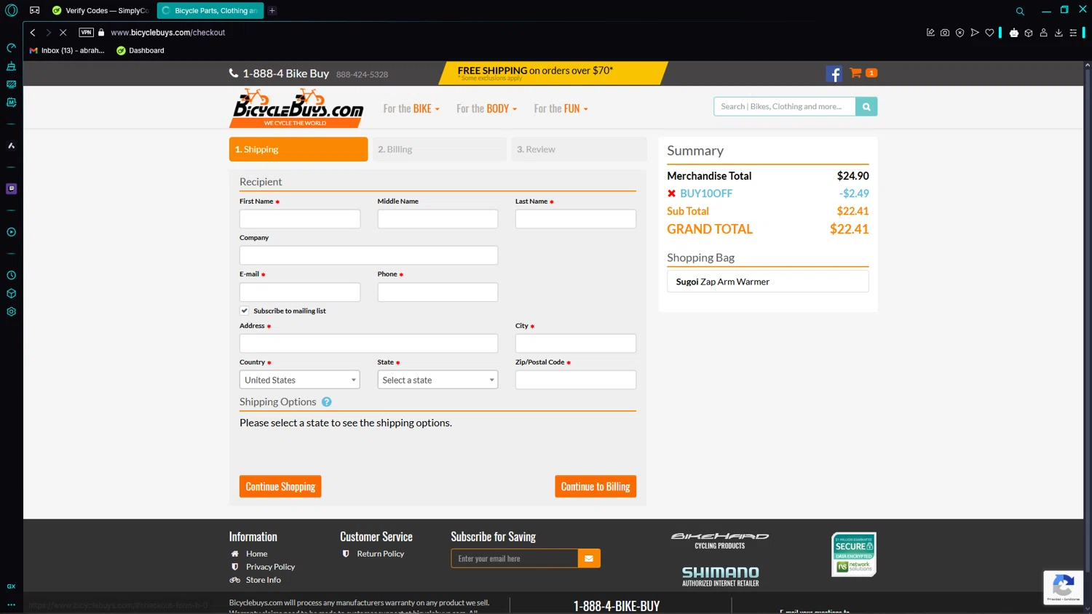Select the Bicycle Parts browser tab
This screenshot has width=1092, height=614.
pos(210,11)
